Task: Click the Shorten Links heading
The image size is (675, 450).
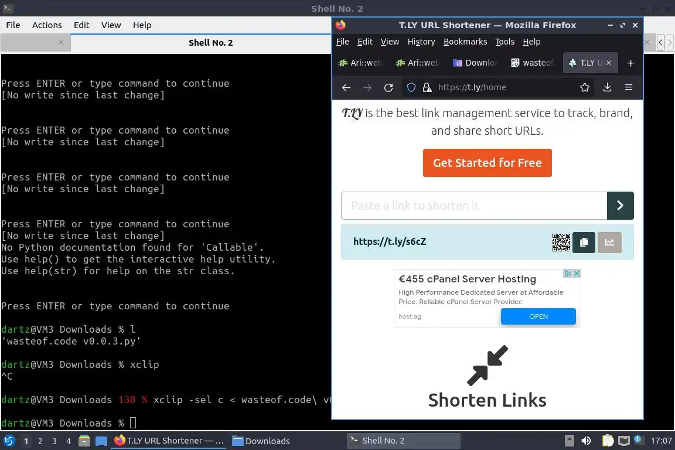Action: [487, 400]
